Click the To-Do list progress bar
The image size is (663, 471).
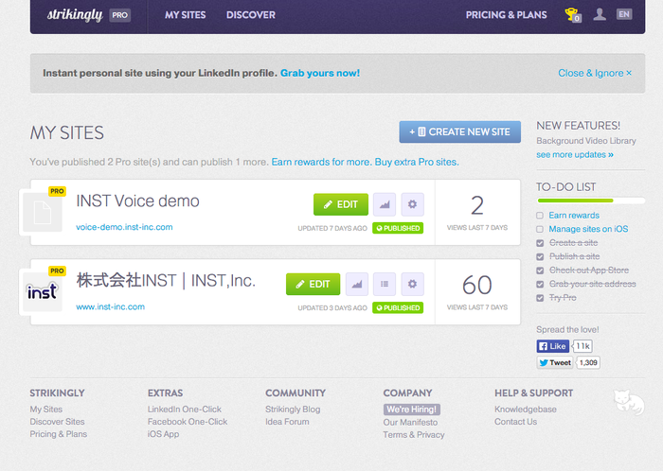(x=591, y=201)
